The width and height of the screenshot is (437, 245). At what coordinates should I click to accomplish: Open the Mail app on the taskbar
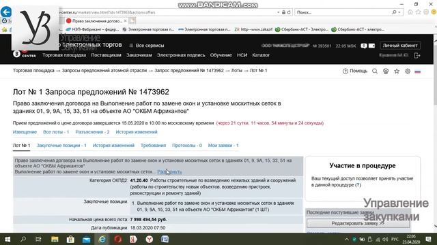click(x=87, y=239)
